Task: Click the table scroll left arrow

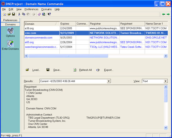Action: (26, 56)
